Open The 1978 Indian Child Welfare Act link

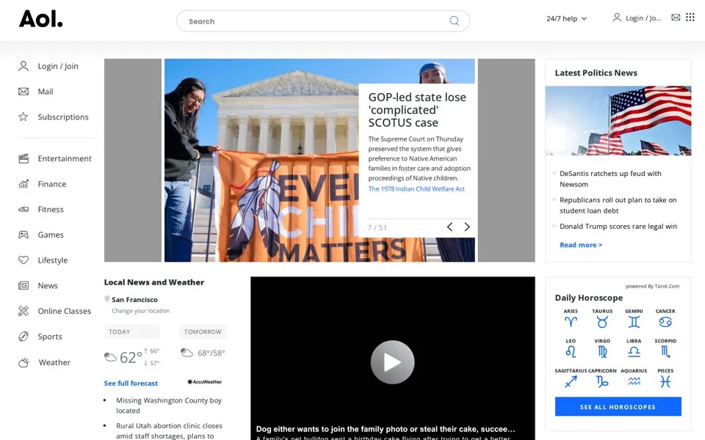coord(416,189)
